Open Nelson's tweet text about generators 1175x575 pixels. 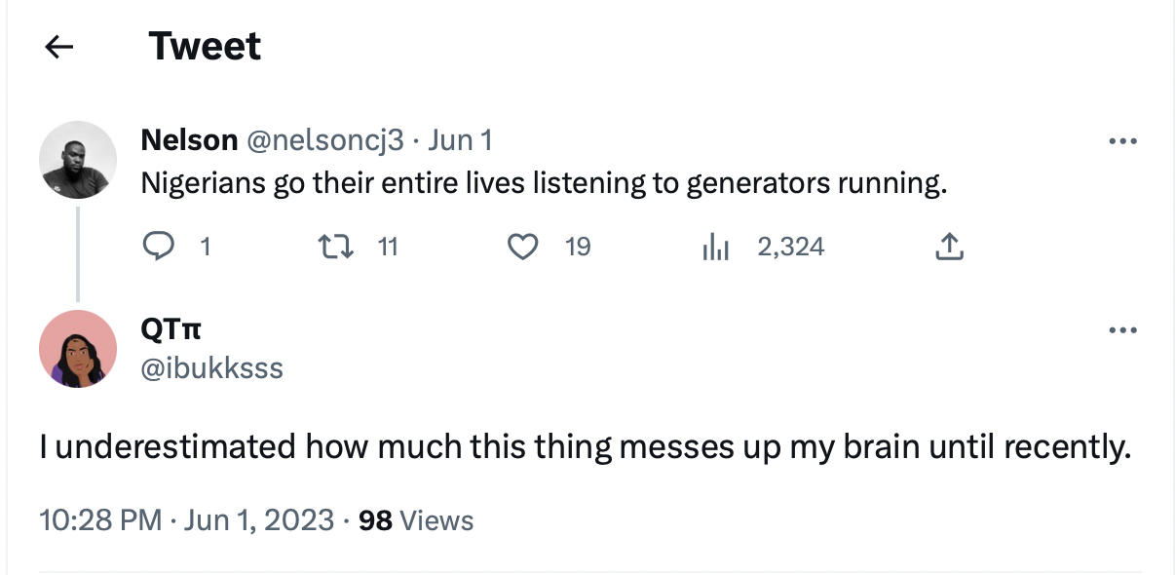(x=544, y=183)
